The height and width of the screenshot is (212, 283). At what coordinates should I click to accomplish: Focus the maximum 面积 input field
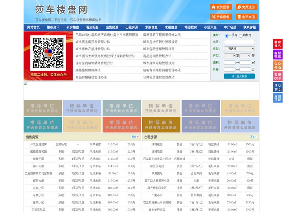[x=245, y=62]
